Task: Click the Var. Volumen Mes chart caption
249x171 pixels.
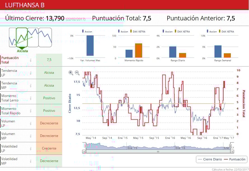Action: click(90, 60)
